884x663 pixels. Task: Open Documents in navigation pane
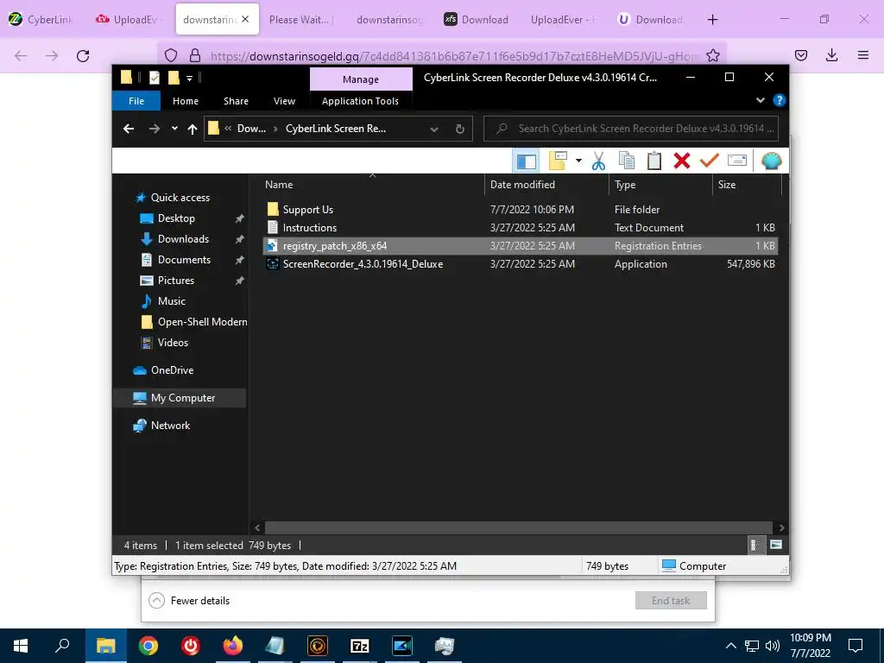[184, 260]
